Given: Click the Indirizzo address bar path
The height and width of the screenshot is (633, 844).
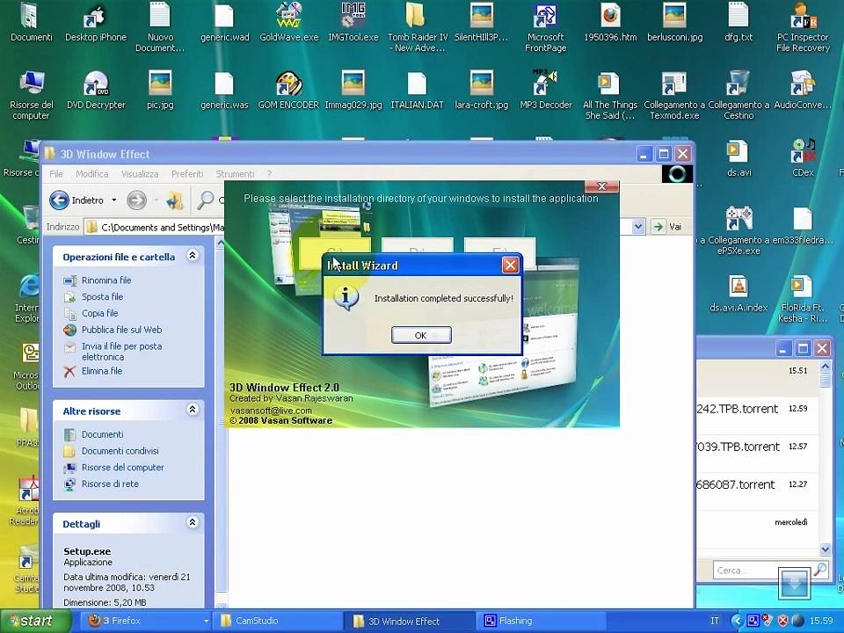Looking at the screenshot, I should point(162,227).
